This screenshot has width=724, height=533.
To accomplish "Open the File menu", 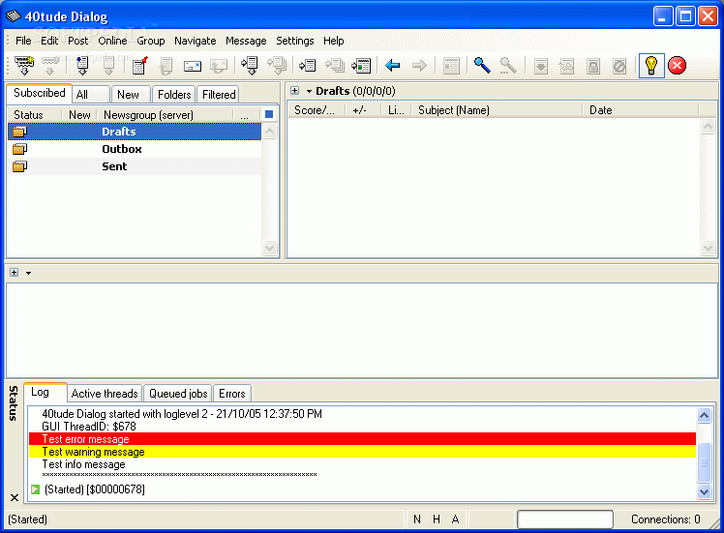I will point(23,41).
